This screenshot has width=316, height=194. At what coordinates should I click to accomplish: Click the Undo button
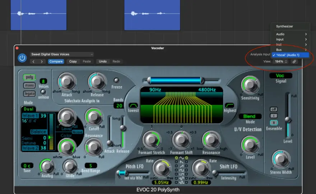[103, 61]
